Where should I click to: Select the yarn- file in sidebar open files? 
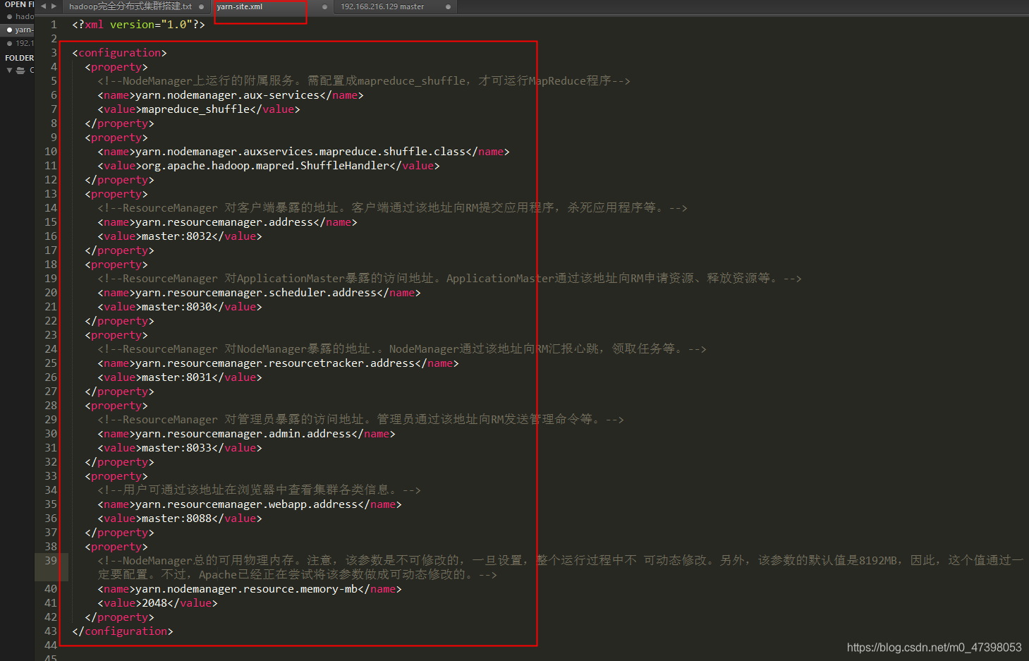click(25, 30)
